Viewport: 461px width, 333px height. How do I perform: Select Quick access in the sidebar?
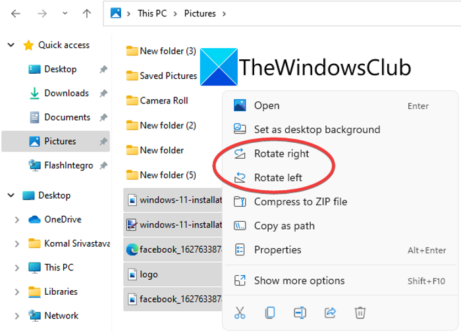point(64,45)
